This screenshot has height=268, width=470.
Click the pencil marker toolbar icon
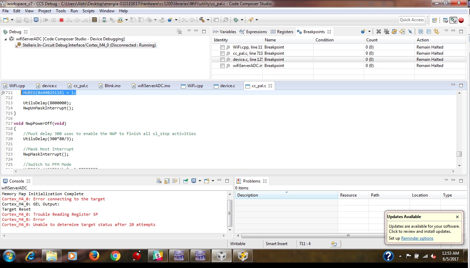250,20
